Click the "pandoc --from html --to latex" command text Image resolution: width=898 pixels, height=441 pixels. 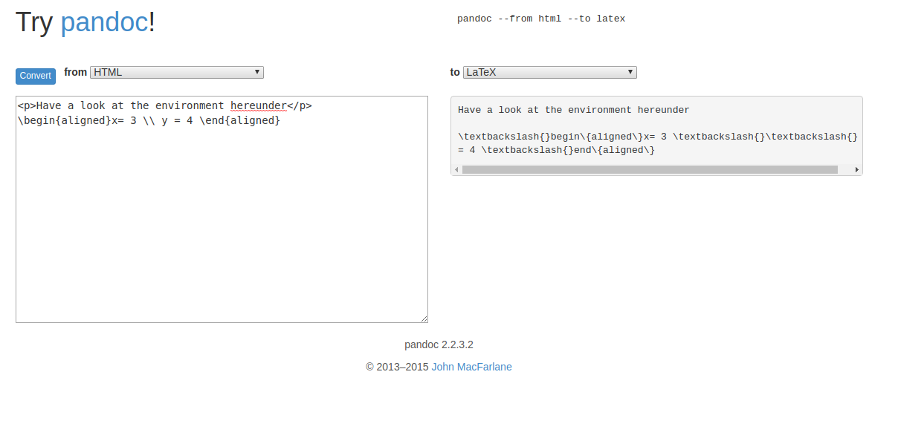click(541, 18)
